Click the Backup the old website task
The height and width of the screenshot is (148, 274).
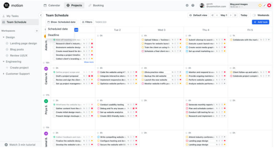pos(162,76)
